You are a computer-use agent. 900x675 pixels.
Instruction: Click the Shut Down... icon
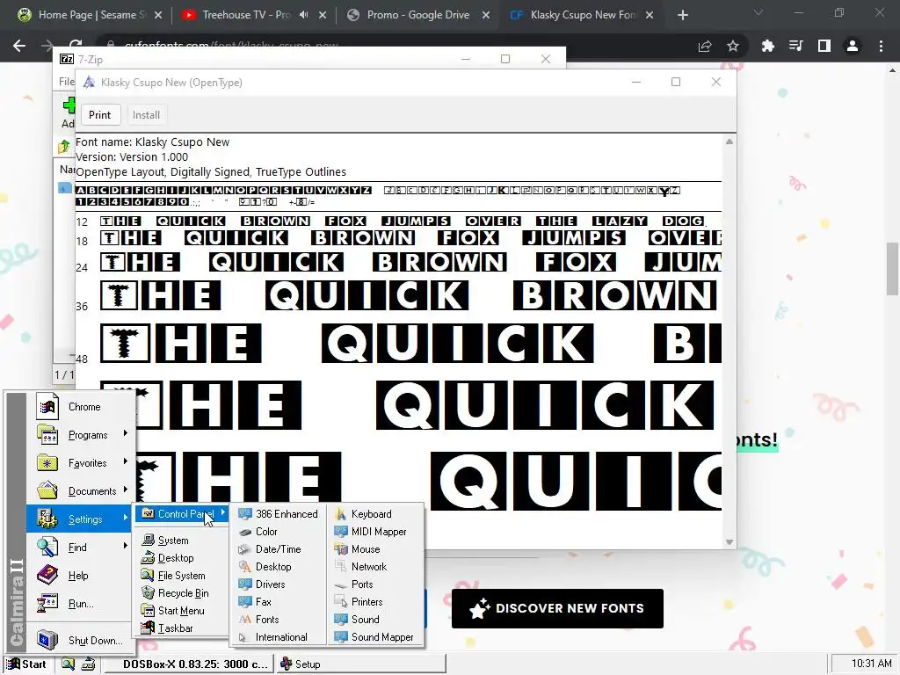(x=47, y=640)
